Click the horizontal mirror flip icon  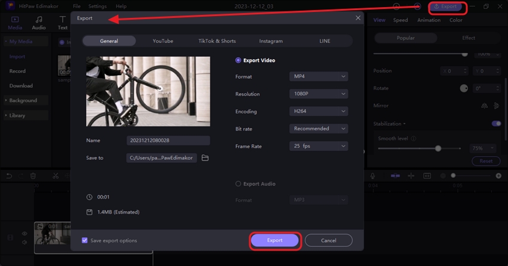[484, 106]
